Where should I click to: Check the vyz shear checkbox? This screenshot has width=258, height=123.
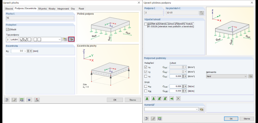click(146, 91)
